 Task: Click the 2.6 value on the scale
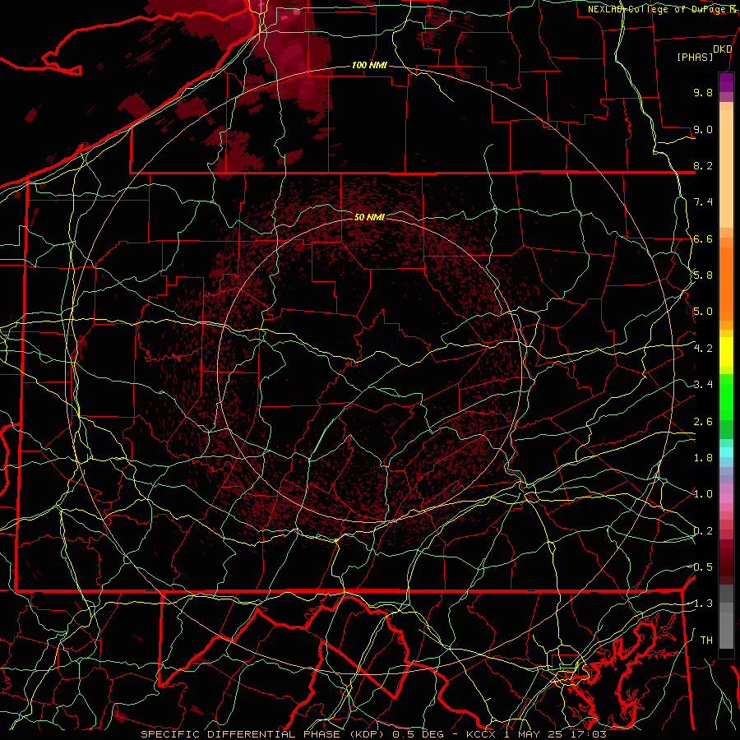(703, 422)
